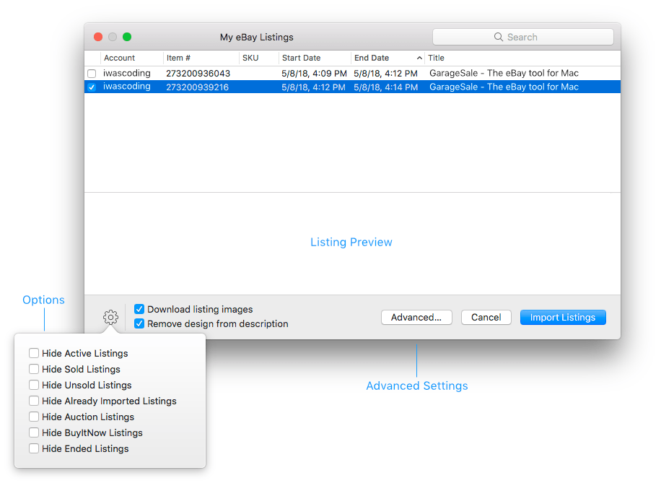Open the Advanced... settings
Viewport: 661px width, 483px height.
click(416, 318)
